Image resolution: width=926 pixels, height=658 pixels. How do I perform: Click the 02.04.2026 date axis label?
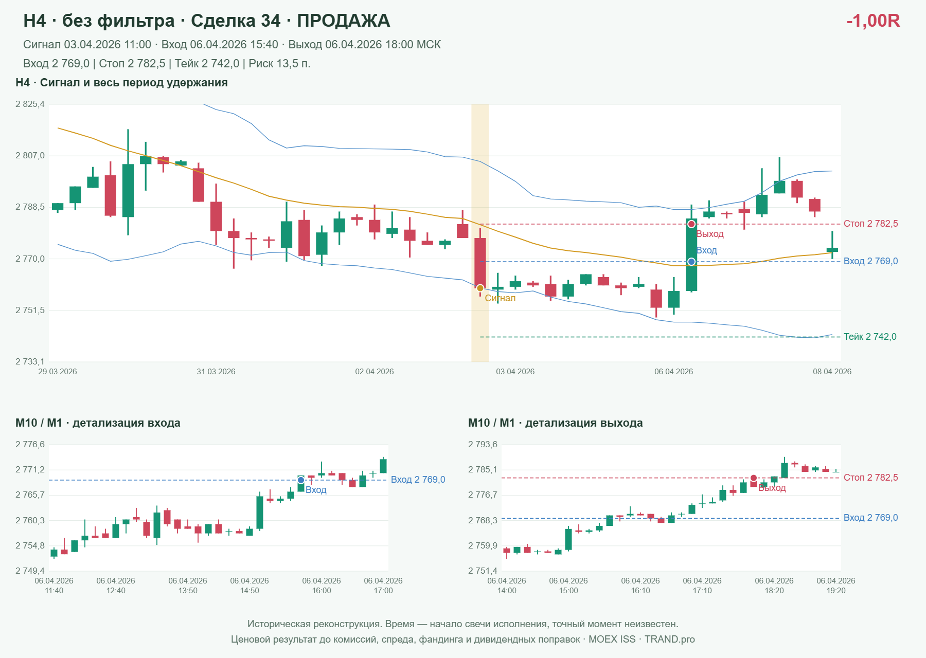click(x=375, y=372)
